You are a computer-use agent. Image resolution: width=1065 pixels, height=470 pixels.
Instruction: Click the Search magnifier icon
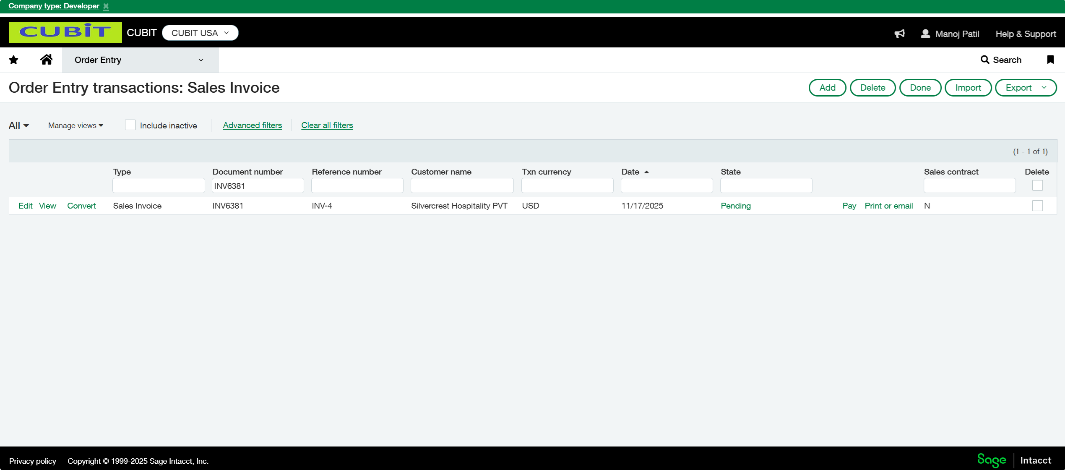(984, 60)
